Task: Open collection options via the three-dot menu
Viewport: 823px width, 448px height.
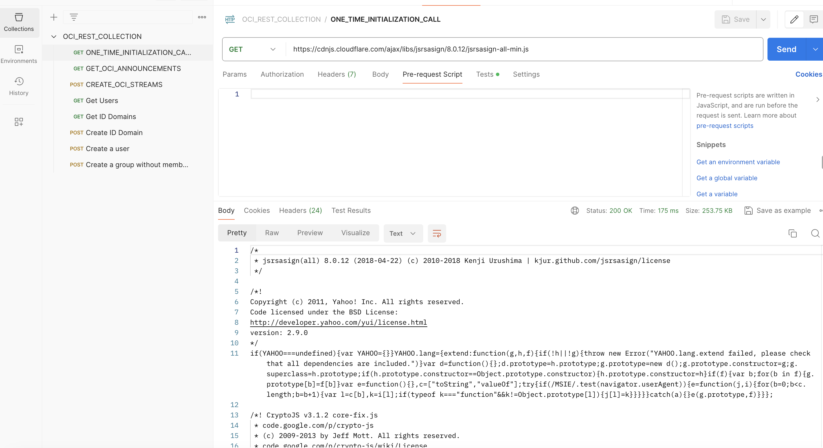Action: (x=202, y=17)
